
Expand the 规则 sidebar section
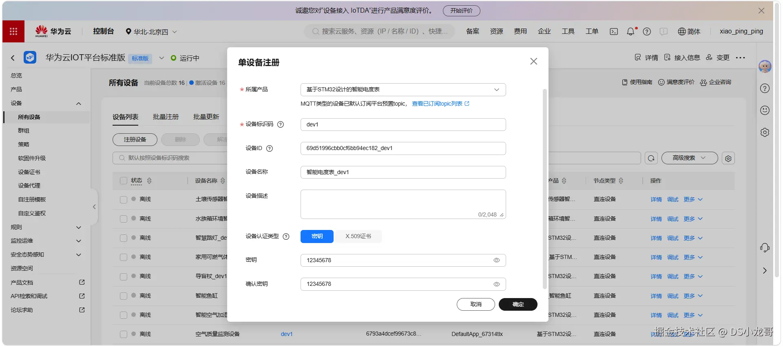tap(79, 228)
